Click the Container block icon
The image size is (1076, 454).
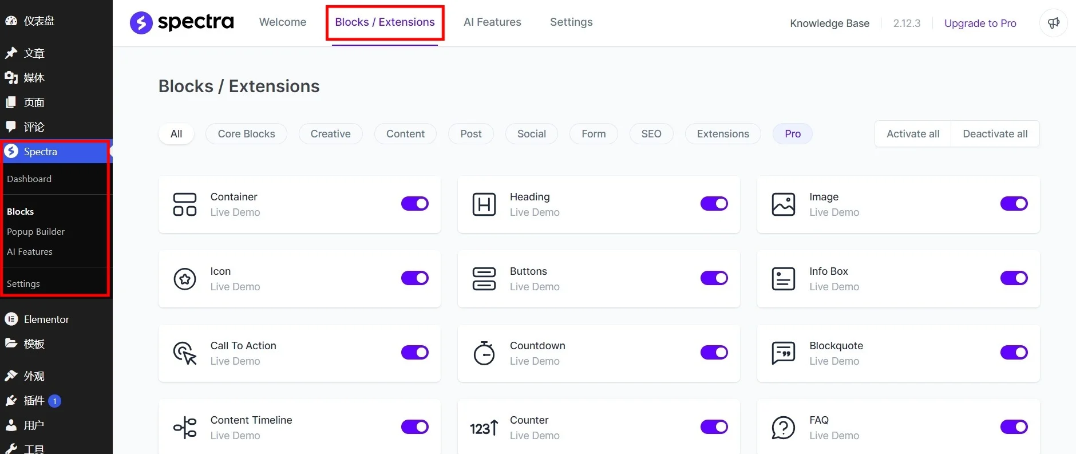click(185, 204)
